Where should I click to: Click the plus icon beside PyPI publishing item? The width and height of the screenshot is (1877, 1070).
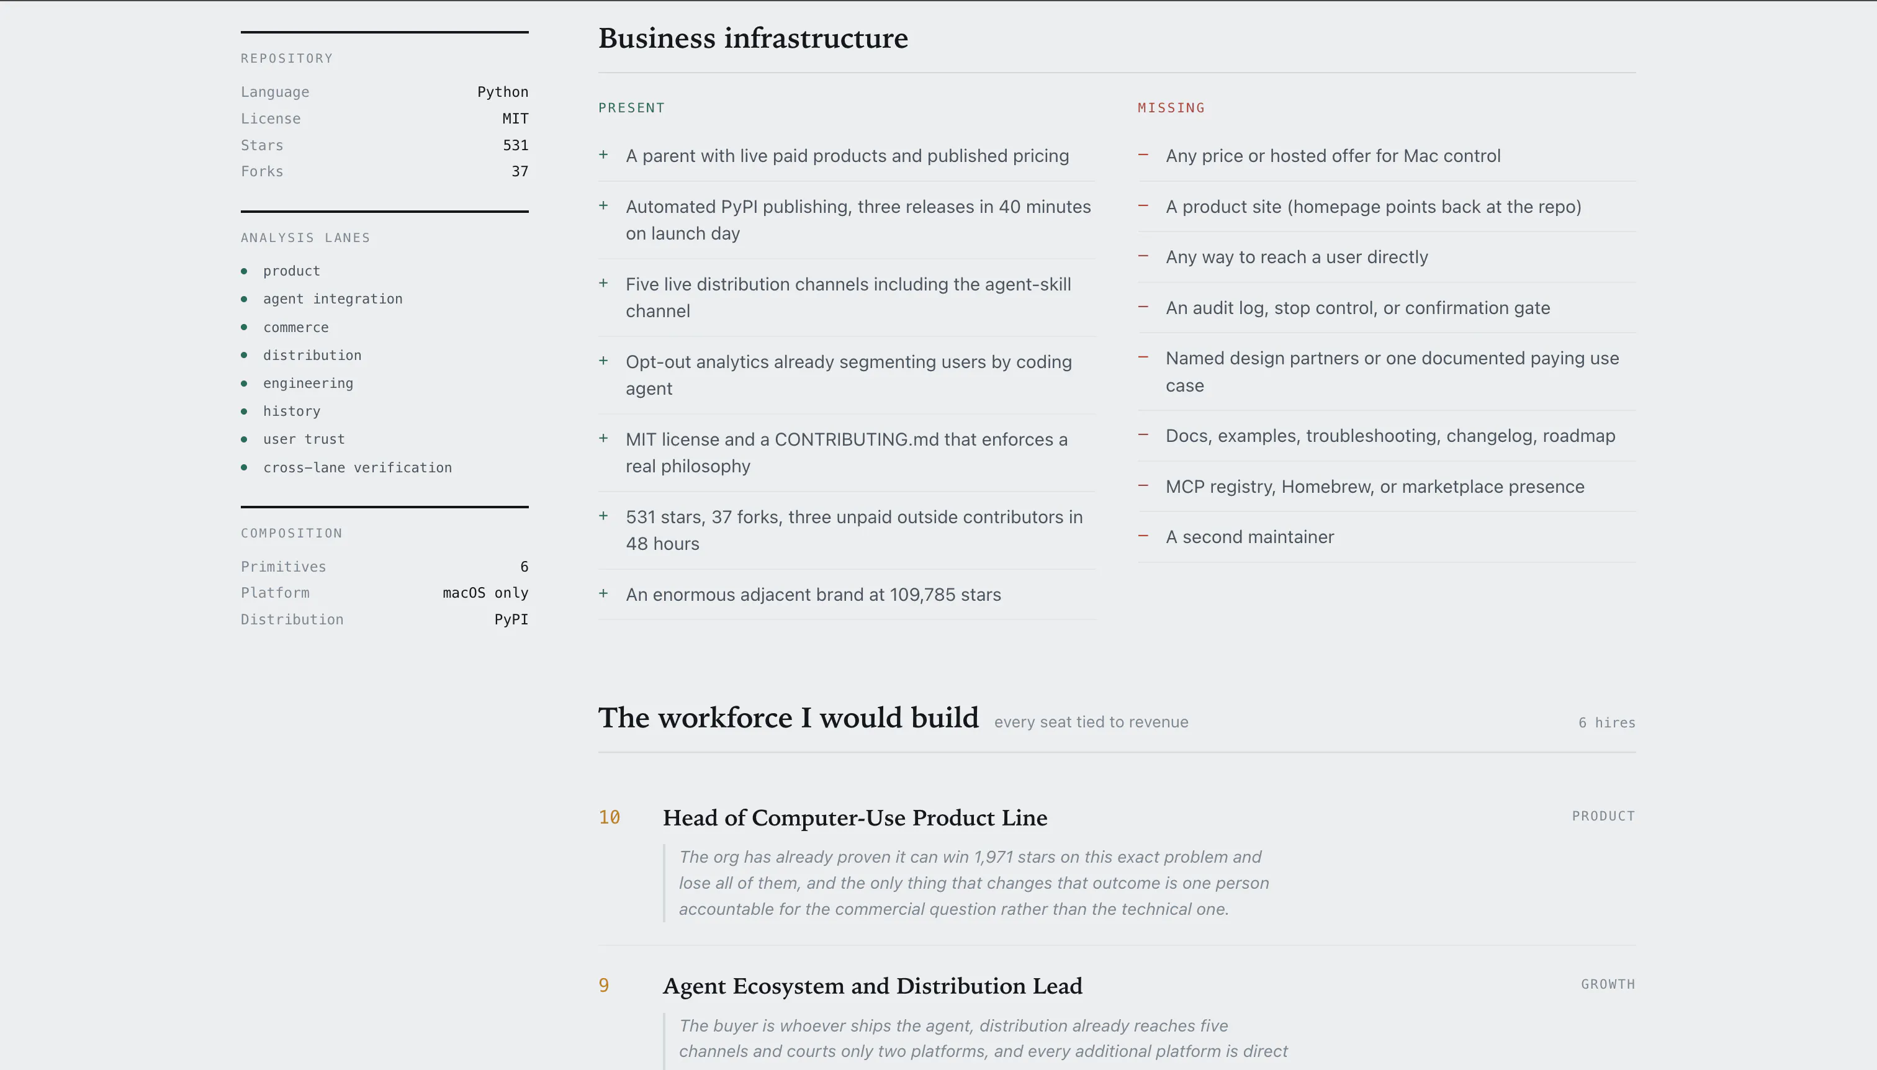pyautogui.click(x=603, y=206)
